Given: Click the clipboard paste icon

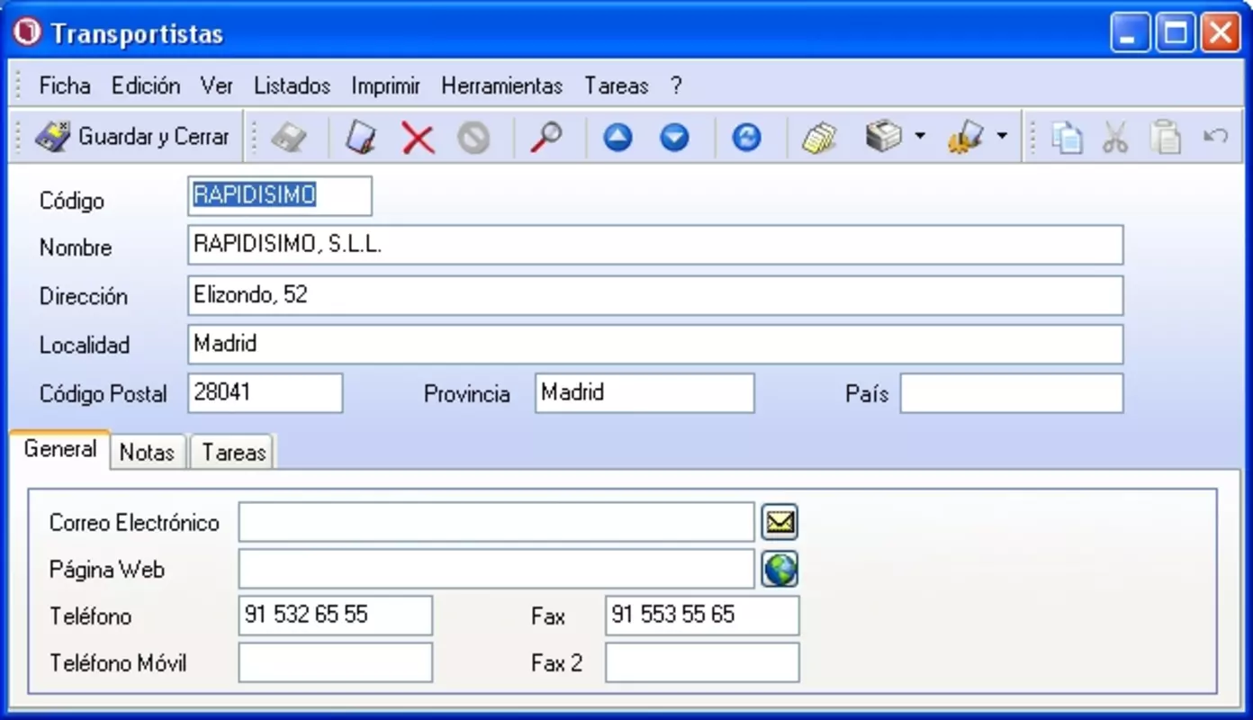Looking at the screenshot, I should click(1166, 138).
